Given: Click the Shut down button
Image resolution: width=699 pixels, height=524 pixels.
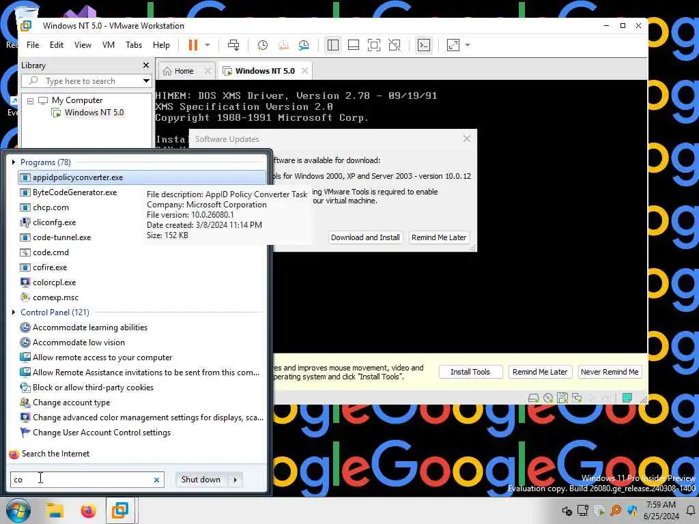Looking at the screenshot, I should (201, 480).
